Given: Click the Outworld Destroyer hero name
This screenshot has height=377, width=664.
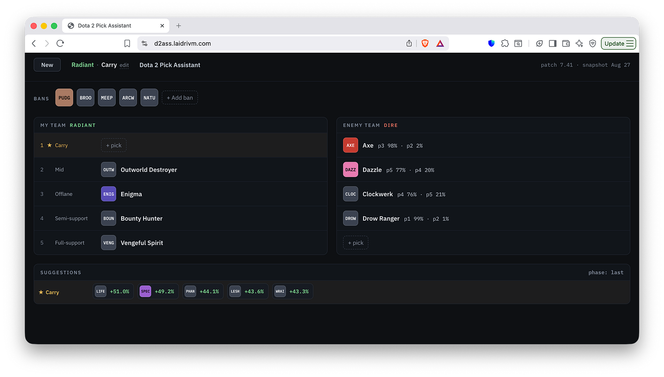Looking at the screenshot, I should click(149, 170).
